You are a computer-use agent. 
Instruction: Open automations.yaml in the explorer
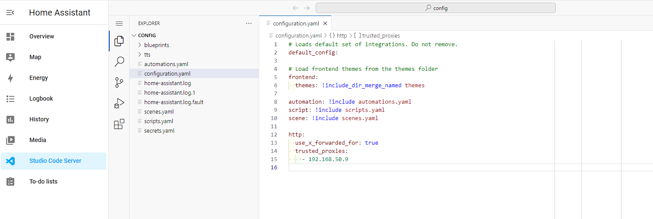(x=166, y=64)
